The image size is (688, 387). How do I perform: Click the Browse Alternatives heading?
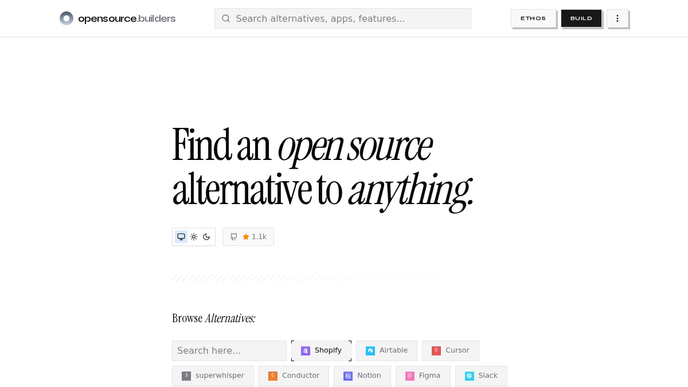(214, 318)
